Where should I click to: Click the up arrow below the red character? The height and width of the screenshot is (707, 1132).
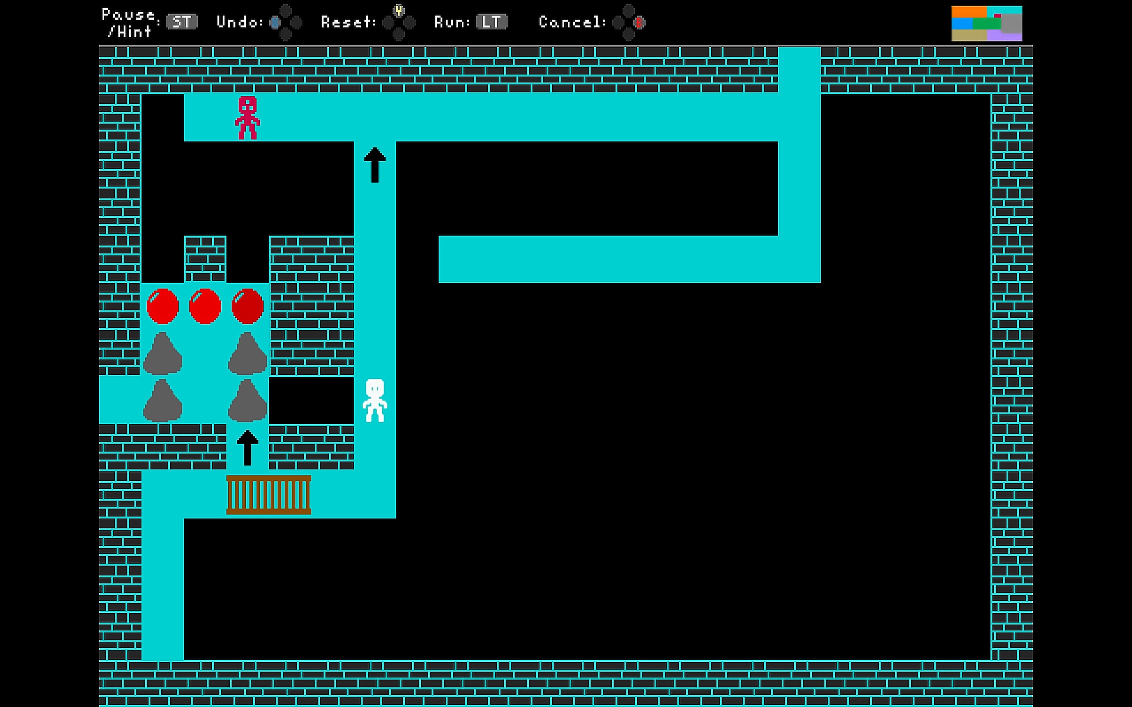pyautogui.click(x=375, y=164)
